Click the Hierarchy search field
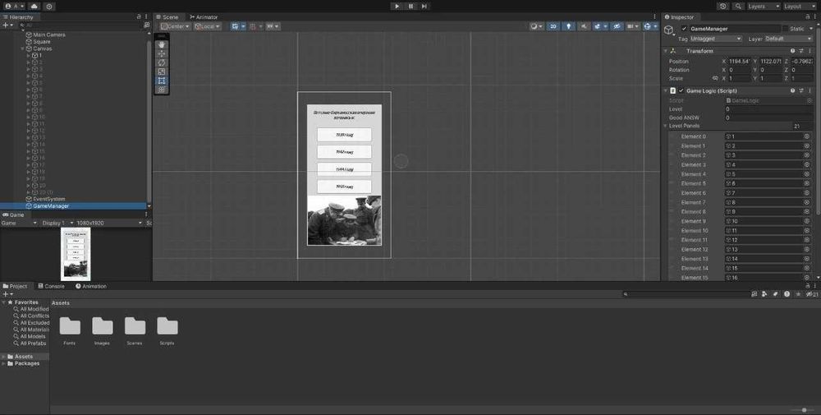 pos(81,25)
